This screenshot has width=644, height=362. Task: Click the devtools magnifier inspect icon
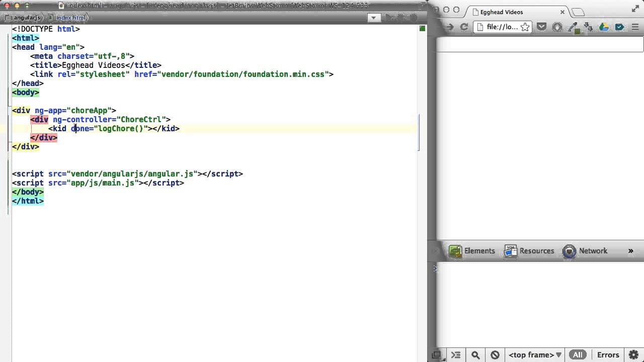pos(475,355)
